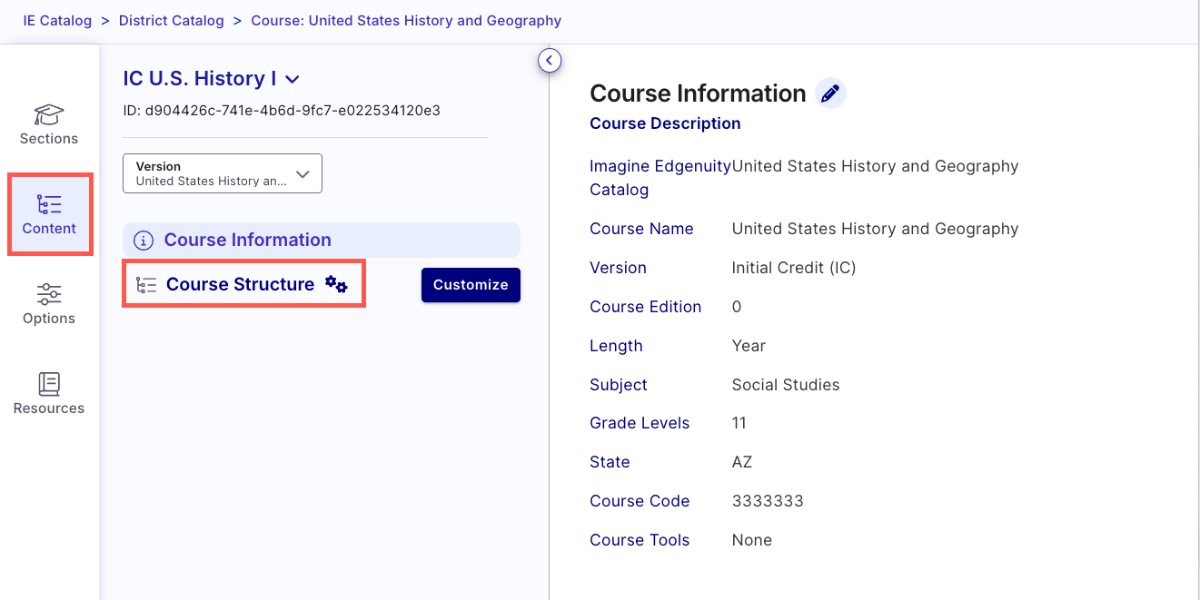The image size is (1200, 600).
Task: Open the Course Structure item
Action: (x=240, y=284)
